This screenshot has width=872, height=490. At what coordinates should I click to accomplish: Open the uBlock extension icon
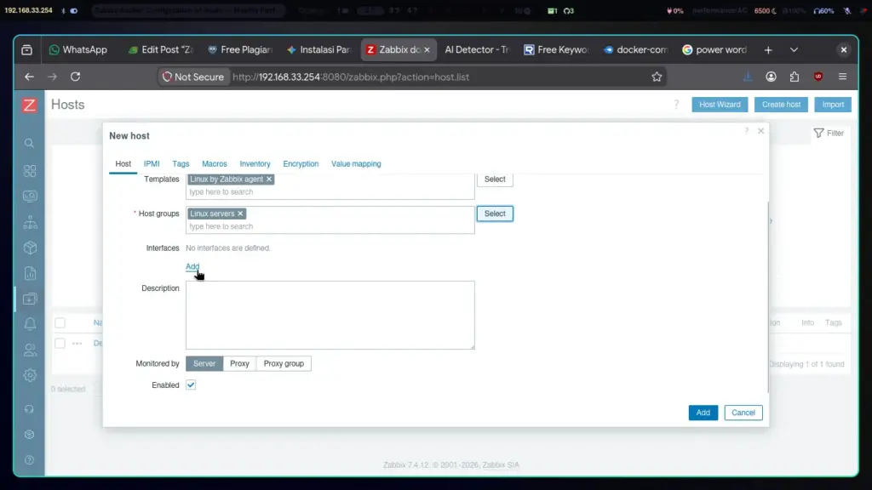point(818,77)
